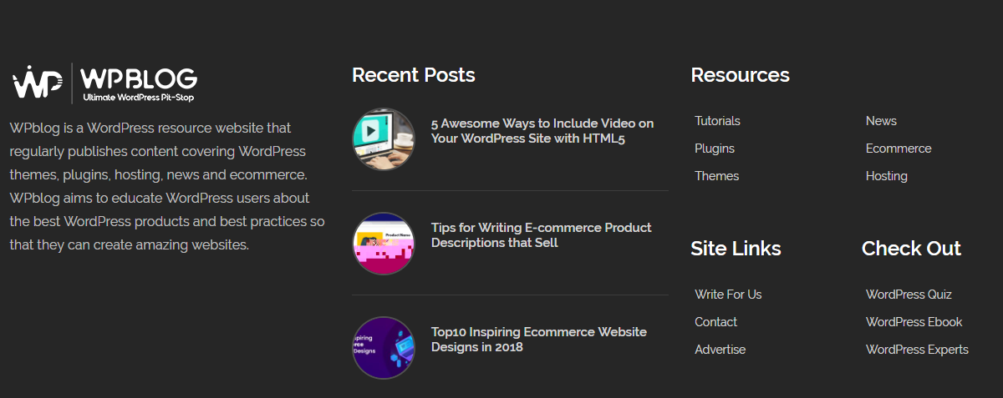Visit the Plugins resource link
Image resolution: width=1003 pixels, height=398 pixels.
point(715,149)
